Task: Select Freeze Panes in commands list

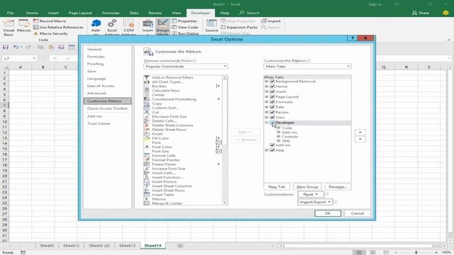Action: [x=164, y=164]
